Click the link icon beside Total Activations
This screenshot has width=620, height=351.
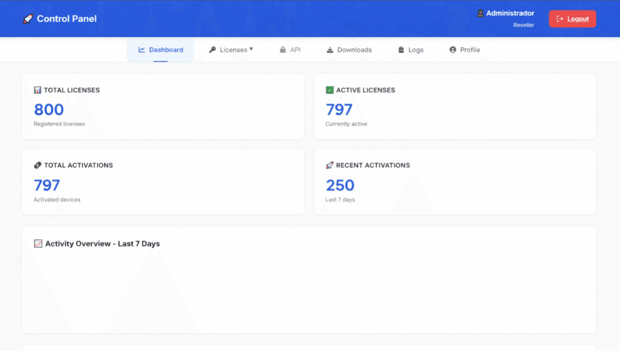pos(38,165)
